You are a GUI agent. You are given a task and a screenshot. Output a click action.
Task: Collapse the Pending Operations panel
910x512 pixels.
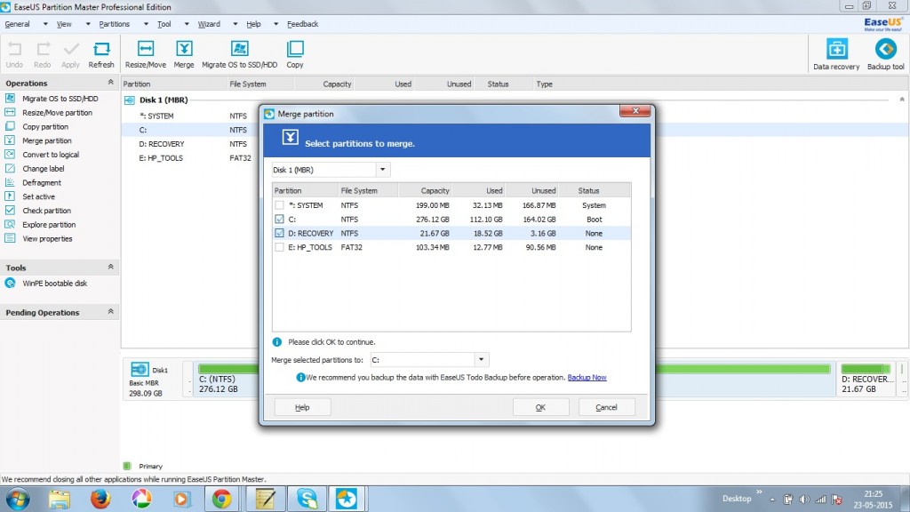(x=110, y=312)
